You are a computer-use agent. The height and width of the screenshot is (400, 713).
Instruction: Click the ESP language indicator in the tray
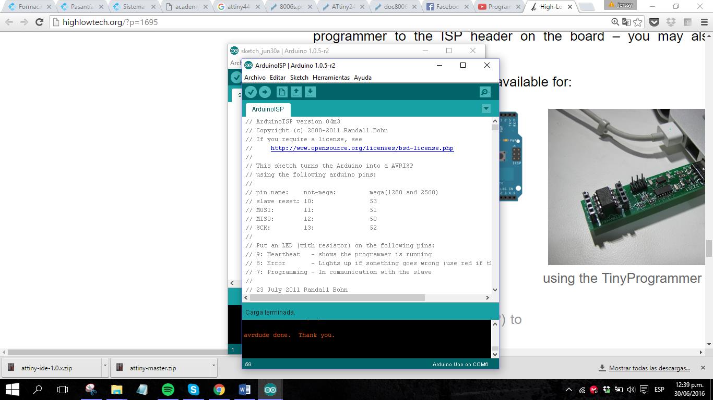click(659, 390)
